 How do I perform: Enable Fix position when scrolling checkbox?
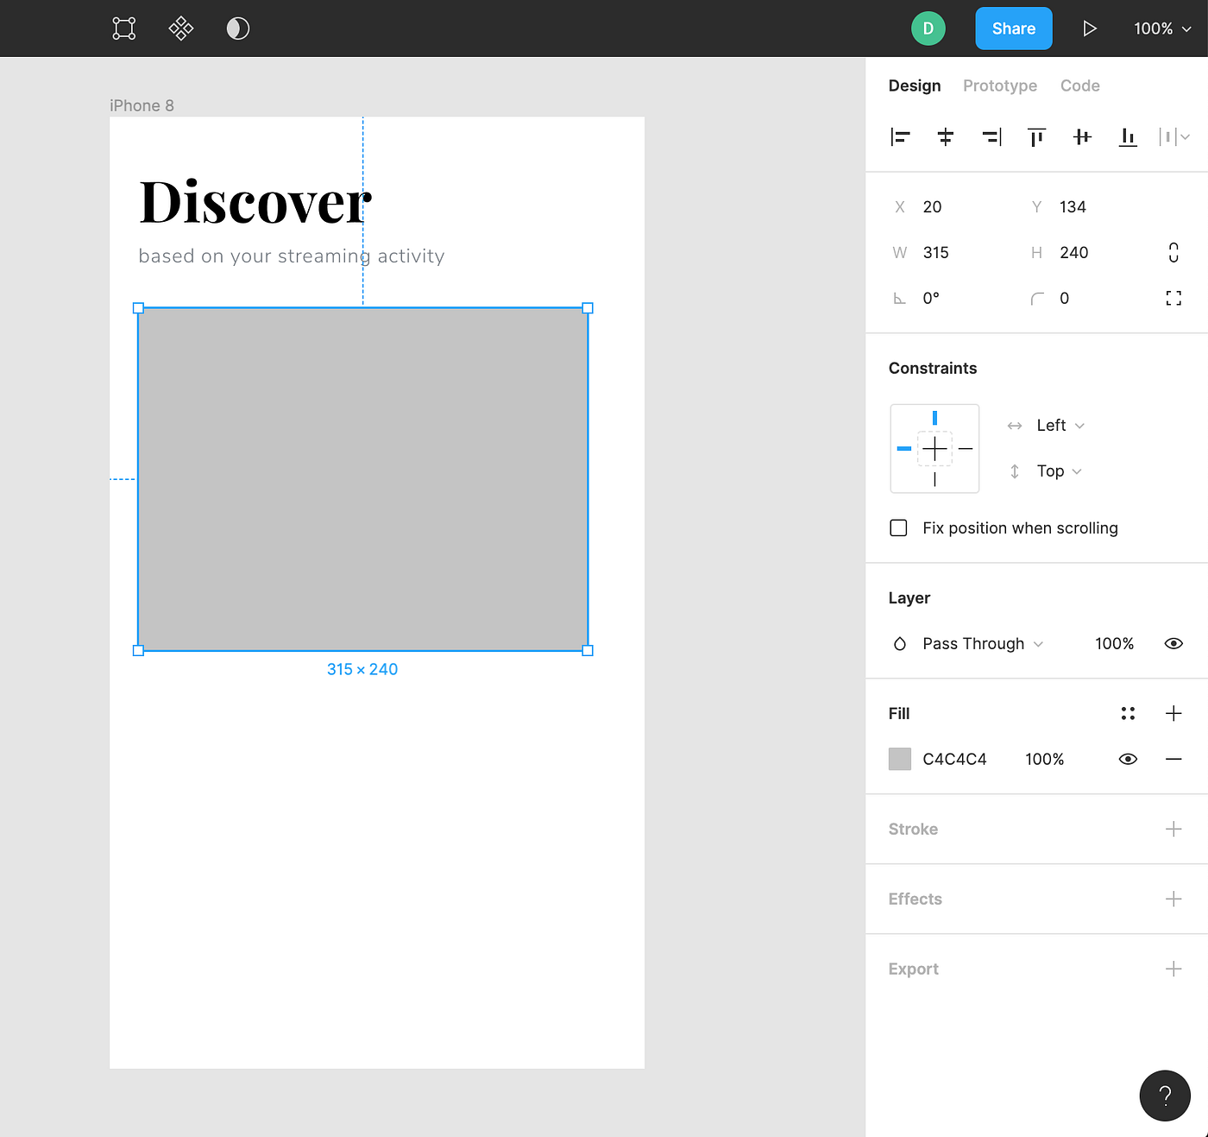898,527
